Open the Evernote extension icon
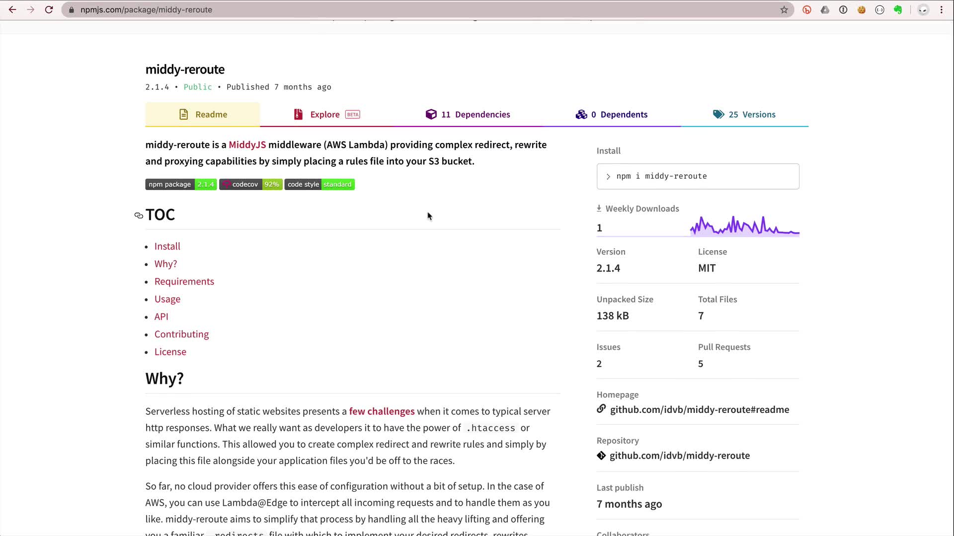Image resolution: width=954 pixels, height=536 pixels. coord(898,9)
